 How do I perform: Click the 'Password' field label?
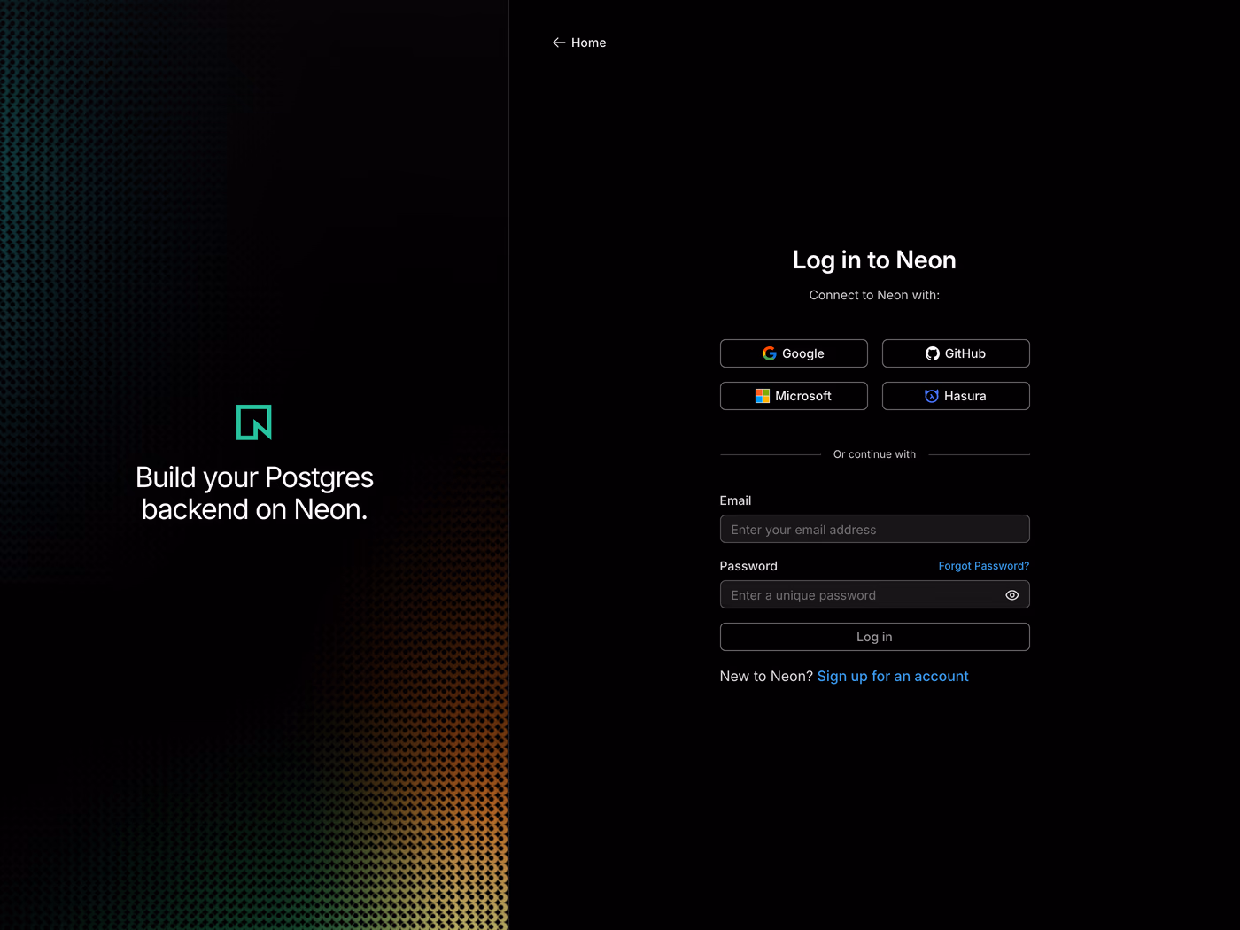click(748, 566)
